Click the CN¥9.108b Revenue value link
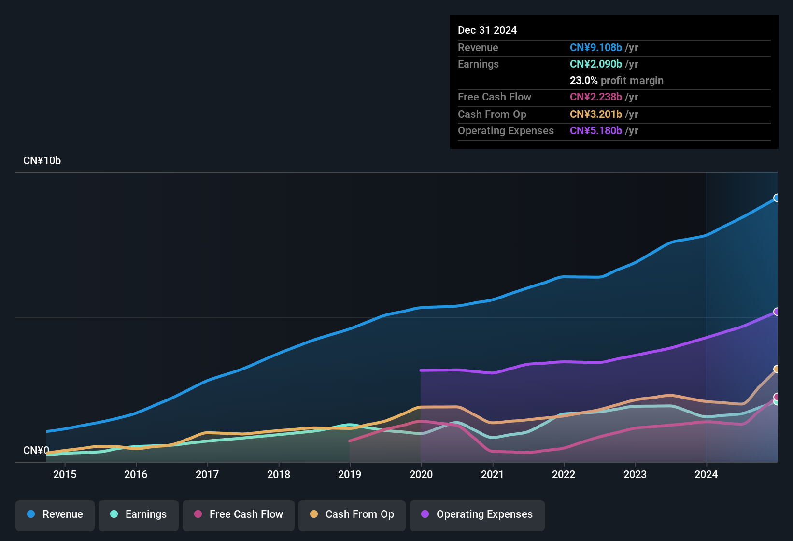Image resolution: width=793 pixels, height=541 pixels. coord(596,47)
